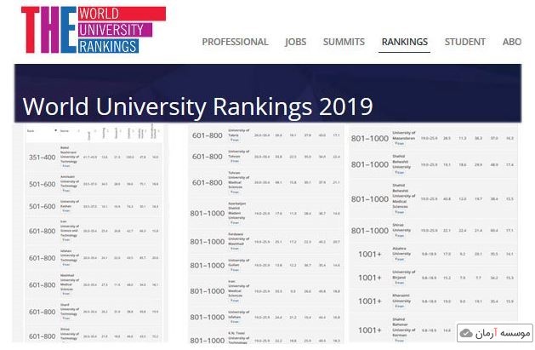The height and width of the screenshot is (350, 535).
Task: Open the Shiraz University link
Action: click(x=401, y=227)
